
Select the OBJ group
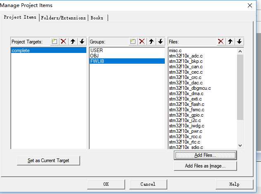[127, 56]
